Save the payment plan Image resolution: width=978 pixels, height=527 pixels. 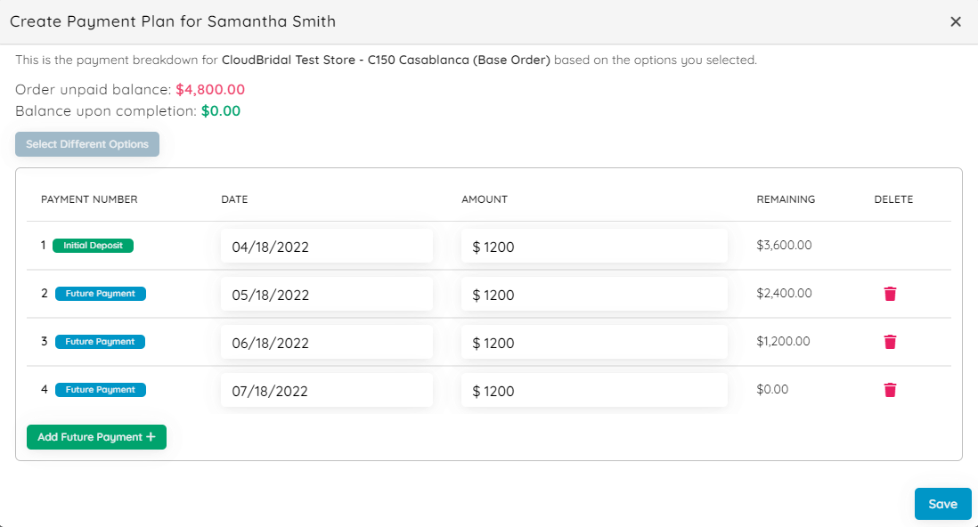(x=942, y=504)
